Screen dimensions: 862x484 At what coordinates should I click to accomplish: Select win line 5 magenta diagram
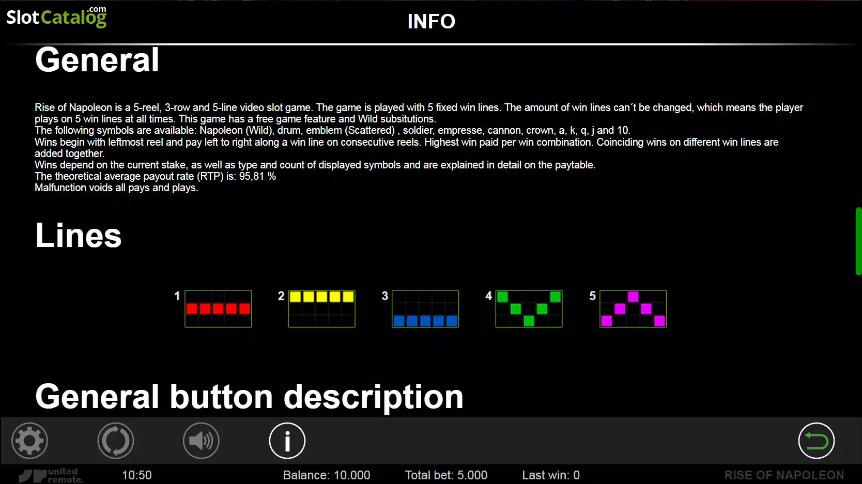click(633, 309)
